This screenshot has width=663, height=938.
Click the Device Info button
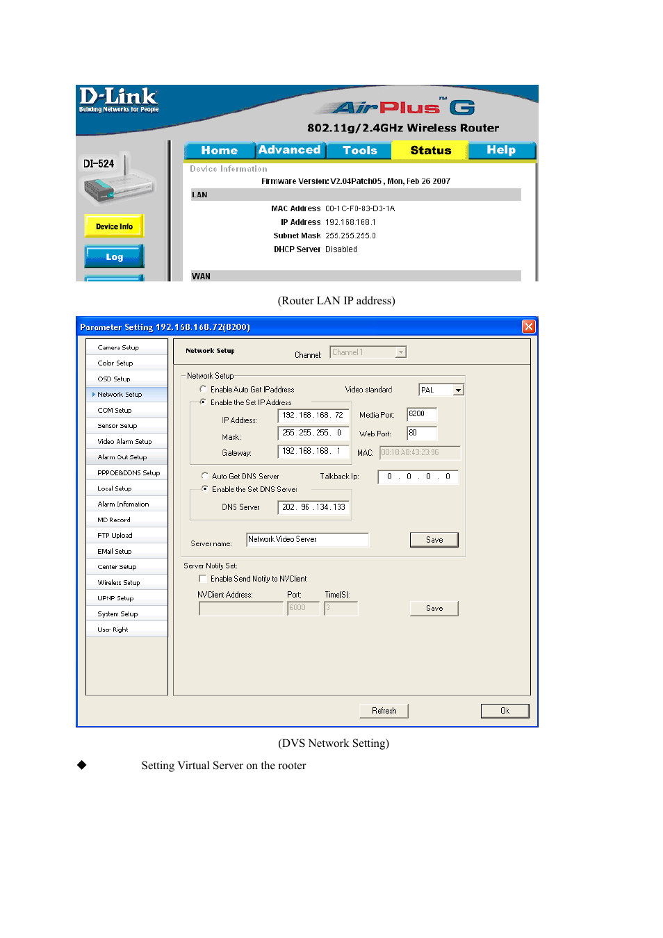pos(114,227)
